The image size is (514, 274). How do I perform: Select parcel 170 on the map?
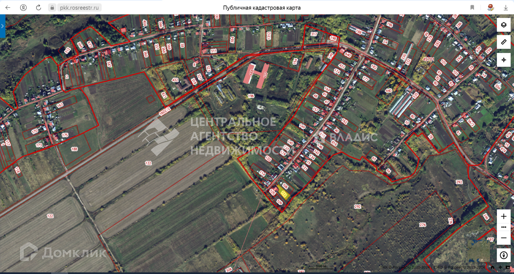(35, 131)
